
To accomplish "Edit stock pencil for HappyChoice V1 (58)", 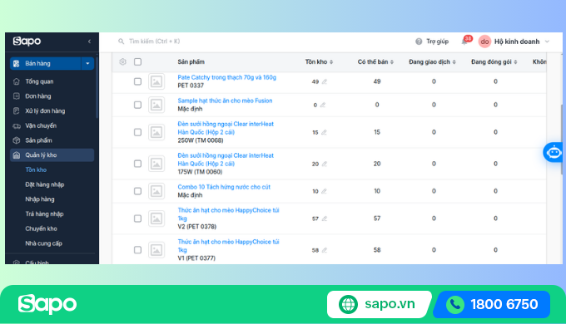I will tap(325, 250).
